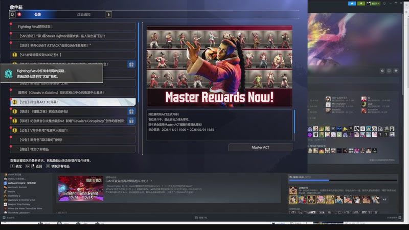The height and width of the screenshot is (230, 409).
Task: Open the SF6全球销量突破600万份 notice
Action: pyautogui.click(x=73, y=55)
